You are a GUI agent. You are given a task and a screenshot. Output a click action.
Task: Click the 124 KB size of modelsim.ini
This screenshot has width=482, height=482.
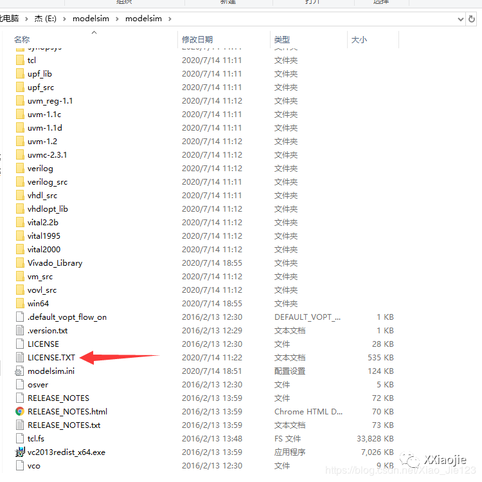click(380, 371)
